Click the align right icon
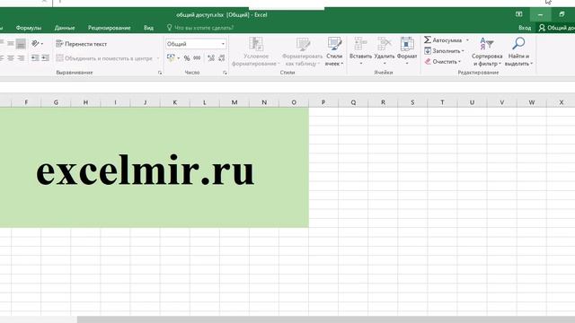The height and width of the screenshot is (323, 575). pos(21,57)
